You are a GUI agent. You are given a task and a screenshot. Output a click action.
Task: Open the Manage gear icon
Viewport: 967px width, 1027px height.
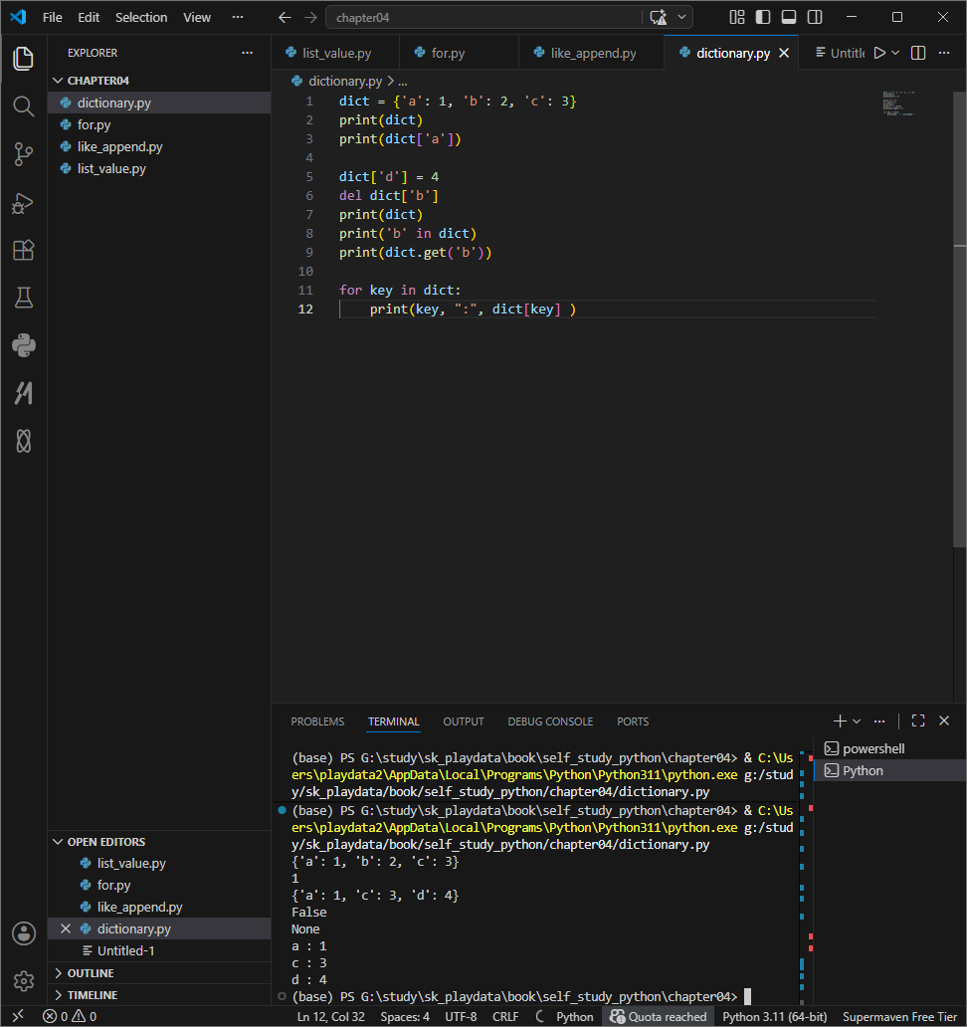pos(24,981)
